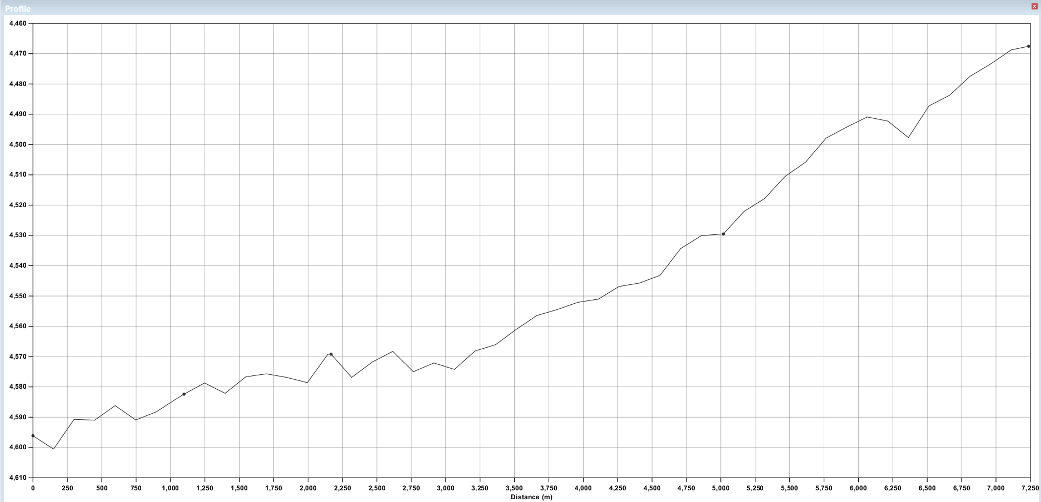
Task: Click the 6,500 distance axis label
Action: (x=927, y=488)
